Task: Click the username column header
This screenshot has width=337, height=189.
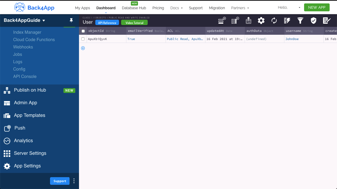Action: pos(304,31)
